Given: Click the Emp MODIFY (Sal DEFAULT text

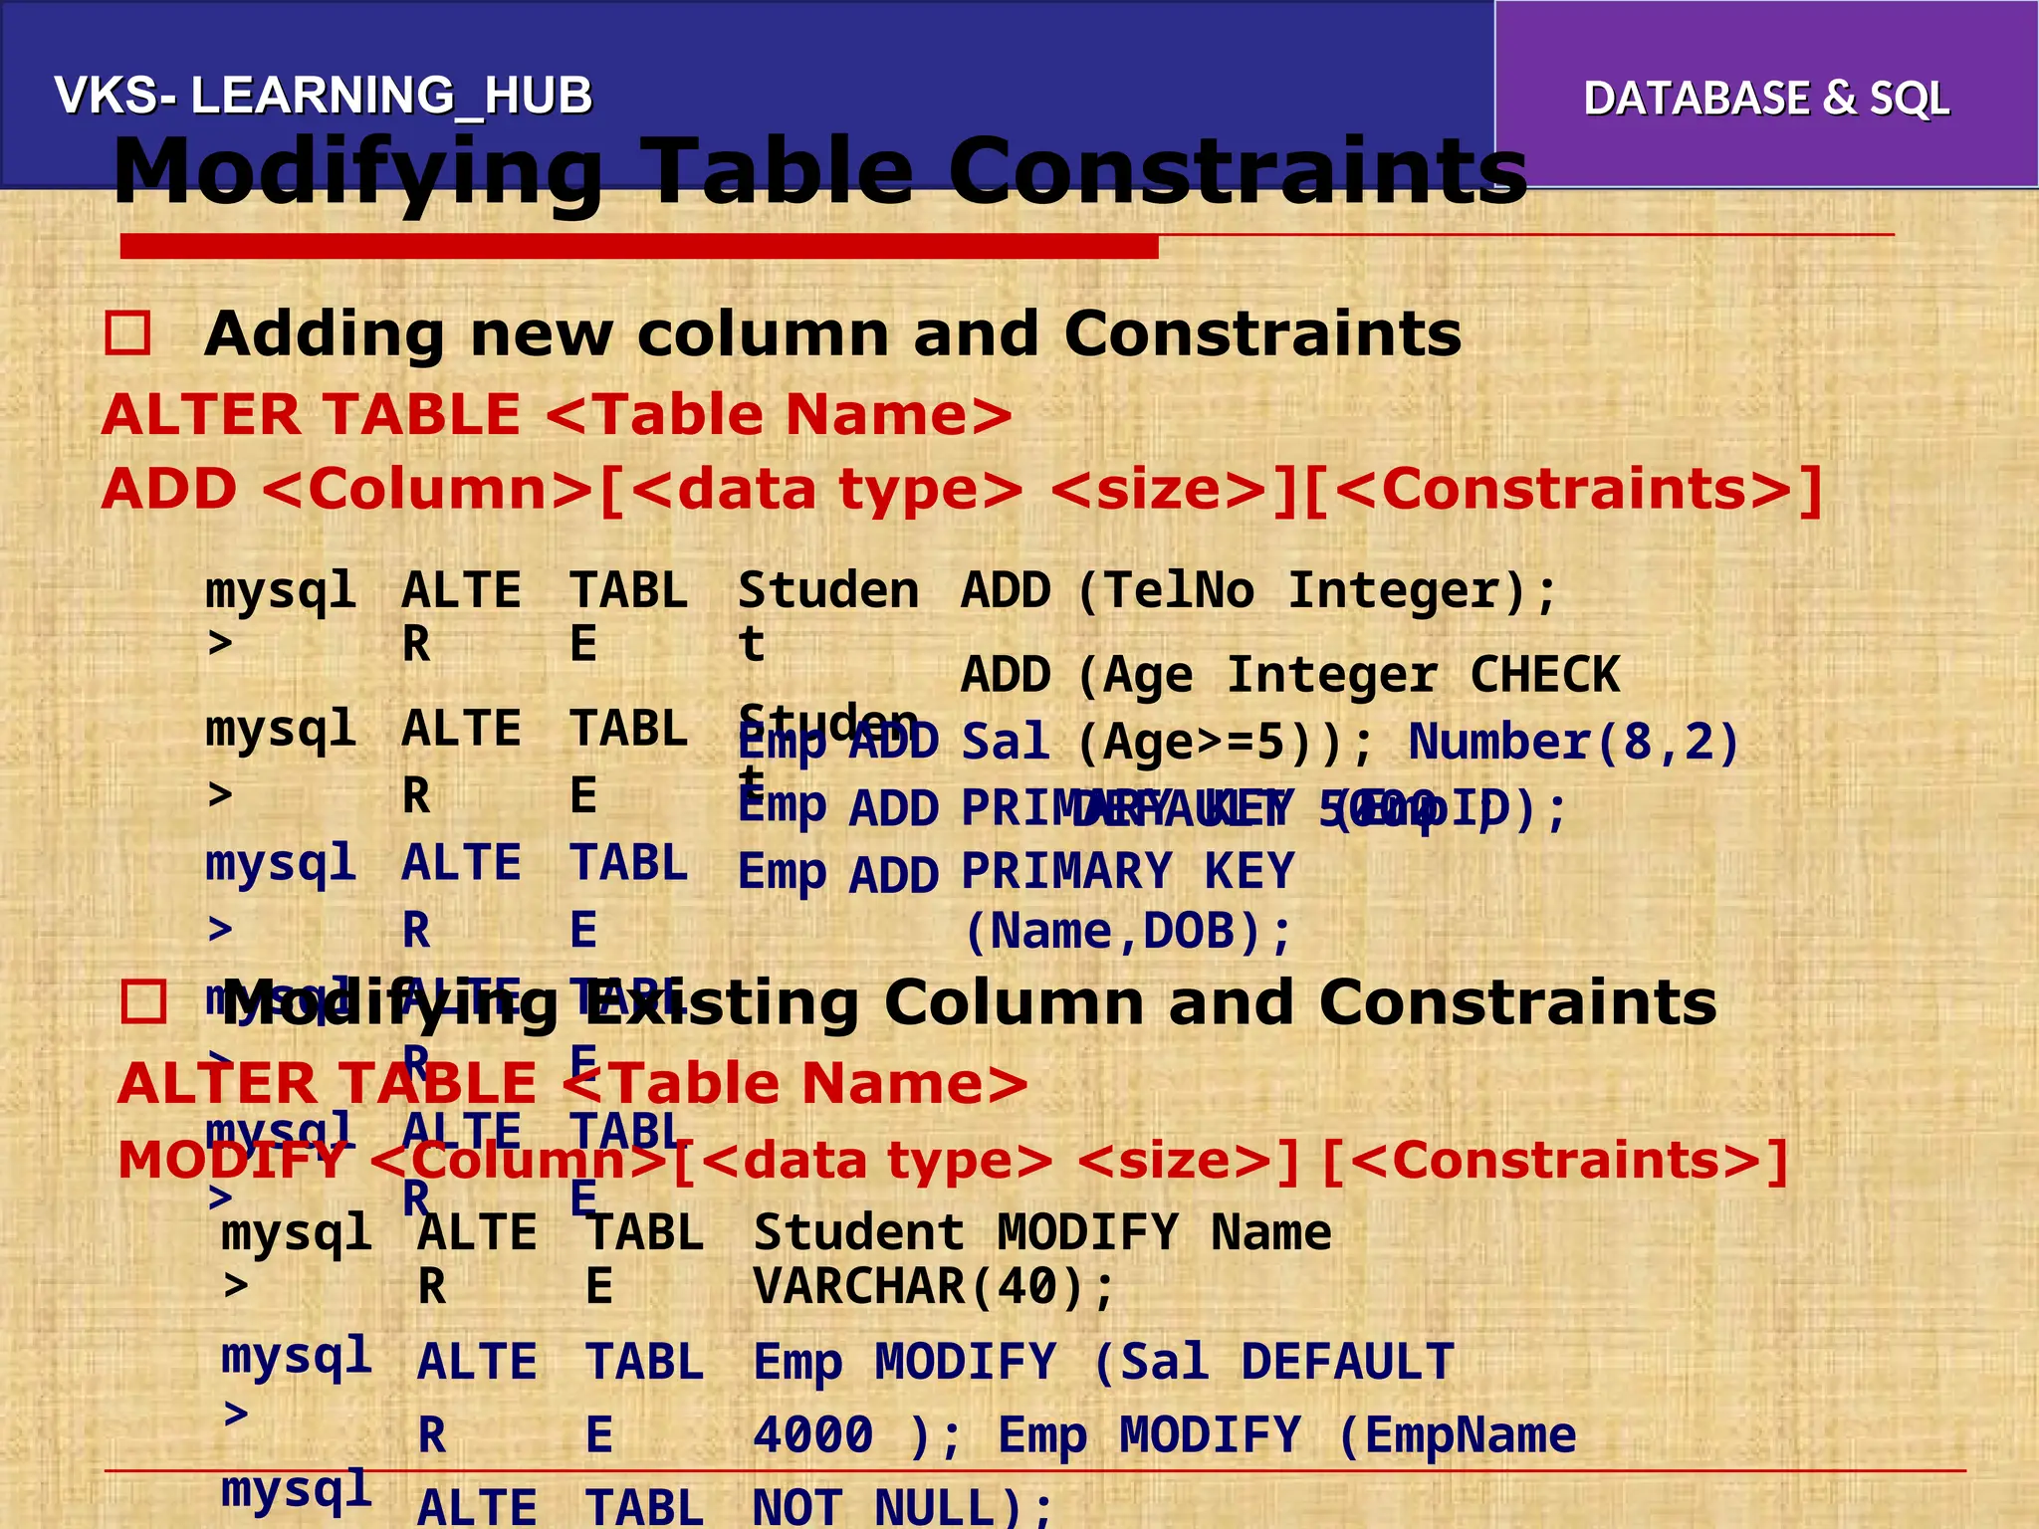Looking at the screenshot, I should [x=1104, y=1363].
